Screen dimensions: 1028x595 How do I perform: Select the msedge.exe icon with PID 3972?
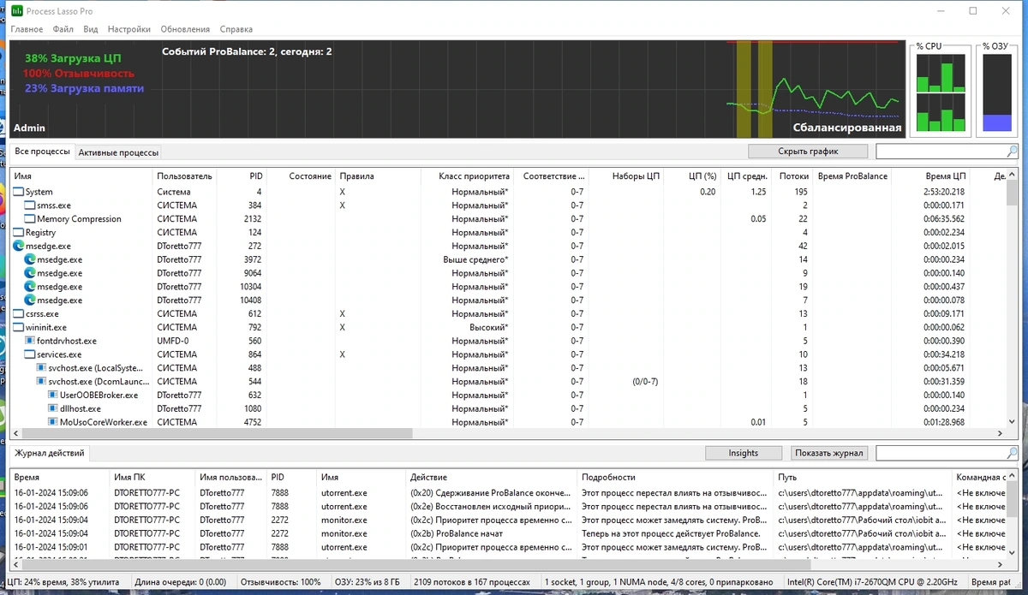(30, 259)
